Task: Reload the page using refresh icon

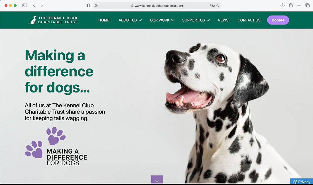Action: coord(218,6)
